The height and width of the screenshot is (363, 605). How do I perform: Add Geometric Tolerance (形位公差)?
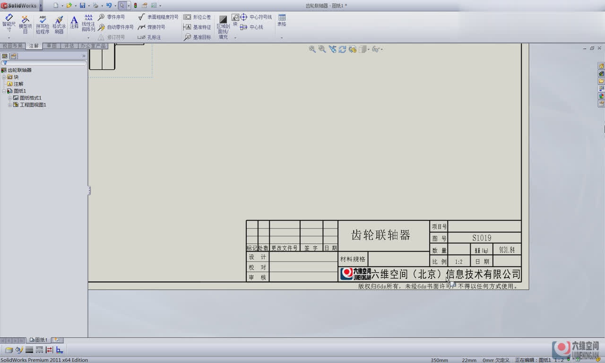click(197, 17)
